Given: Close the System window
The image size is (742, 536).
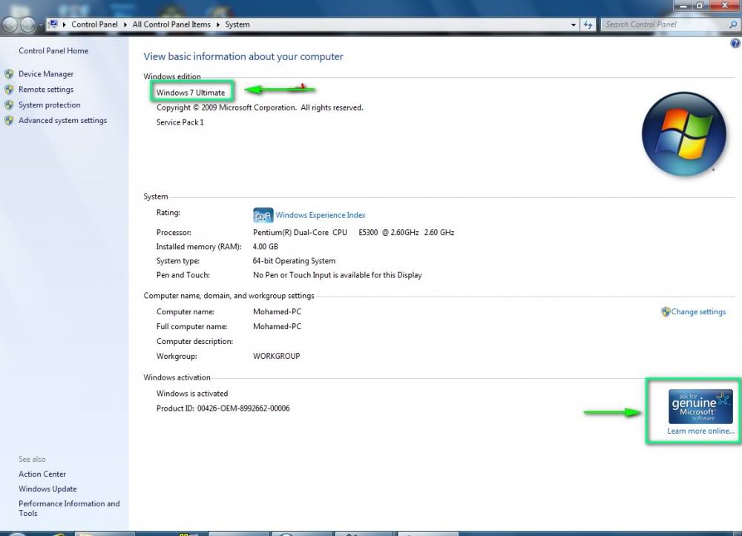Looking at the screenshot, I should (x=724, y=5).
